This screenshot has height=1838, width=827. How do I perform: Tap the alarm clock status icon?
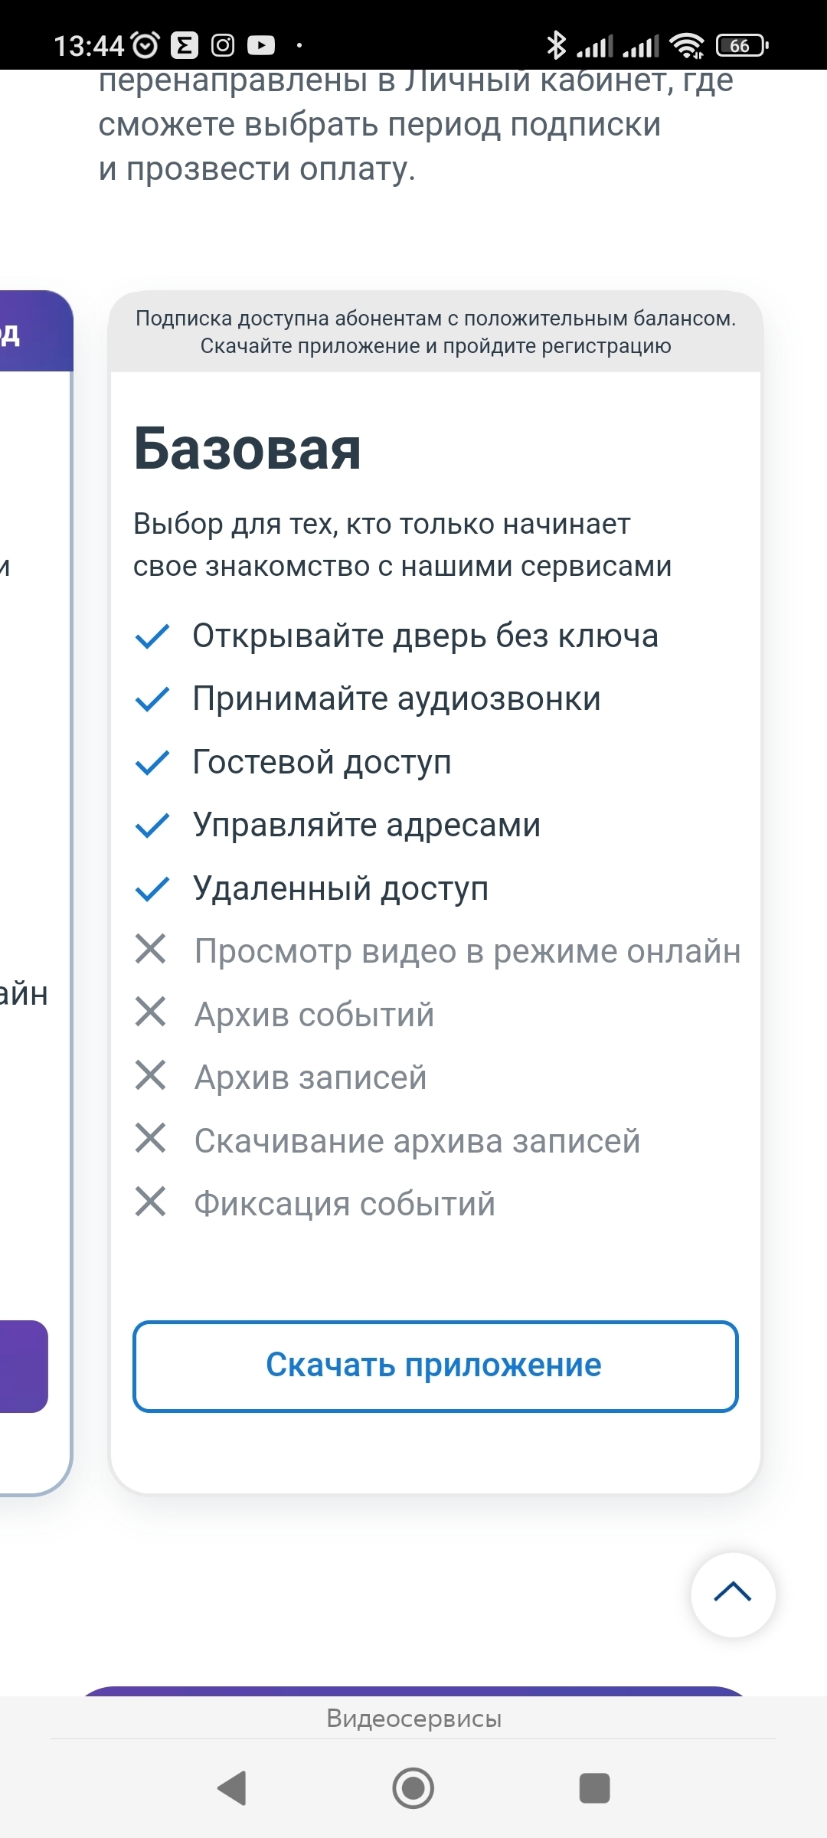tap(145, 46)
